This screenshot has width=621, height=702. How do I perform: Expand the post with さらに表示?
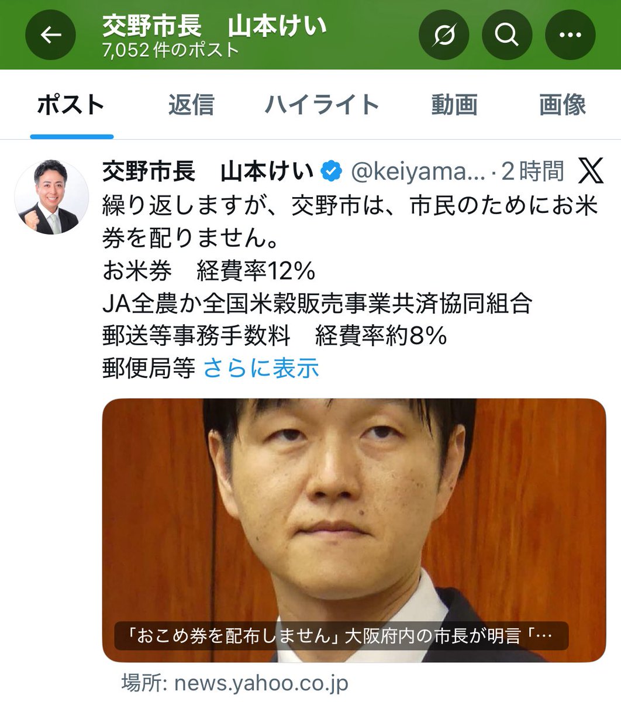pyautogui.click(x=261, y=369)
